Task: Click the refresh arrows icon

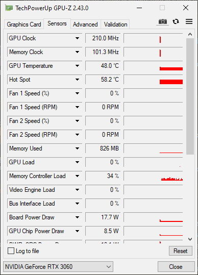Action: (176, 21)
